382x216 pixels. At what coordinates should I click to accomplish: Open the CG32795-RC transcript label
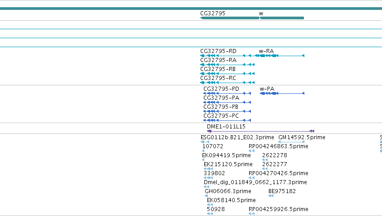[x=218, y=78]
